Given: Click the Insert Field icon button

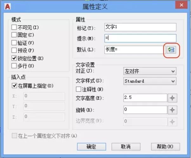Looking at the screenshot, I should (x=171, y=50).
